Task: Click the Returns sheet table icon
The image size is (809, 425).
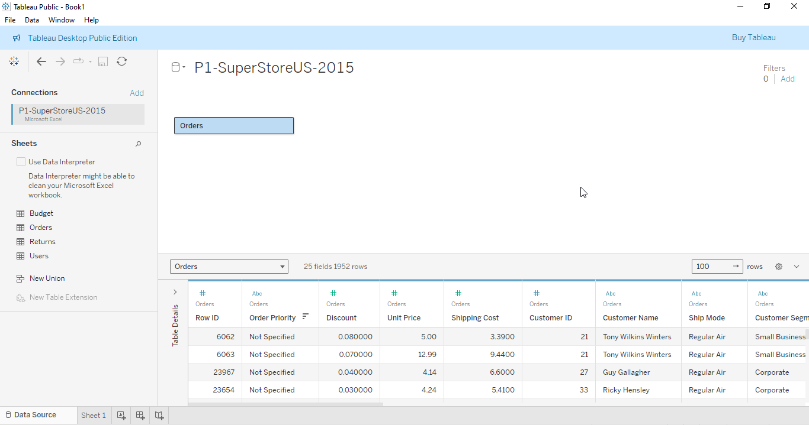Action: coord(20,242)
